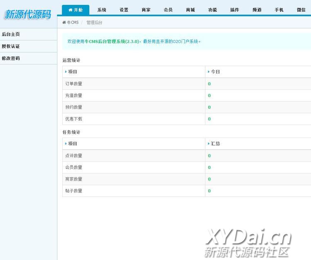Viewport: 311px width, 260px height.
Task: Open the 手机 tab
Action: pyautogui.click(x=279, y=10)
